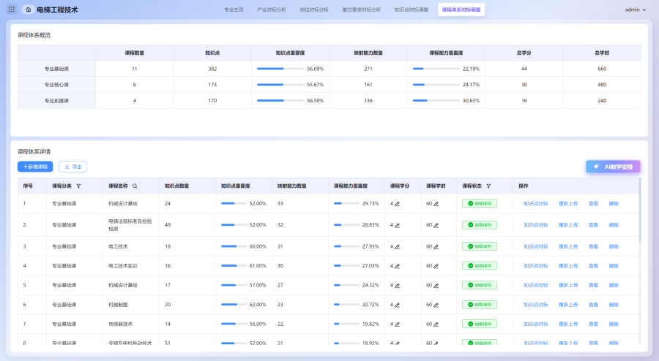This screenshot has width=659, height=361.
Task: Open the AI教学安排 button
Action: point(613,167)
